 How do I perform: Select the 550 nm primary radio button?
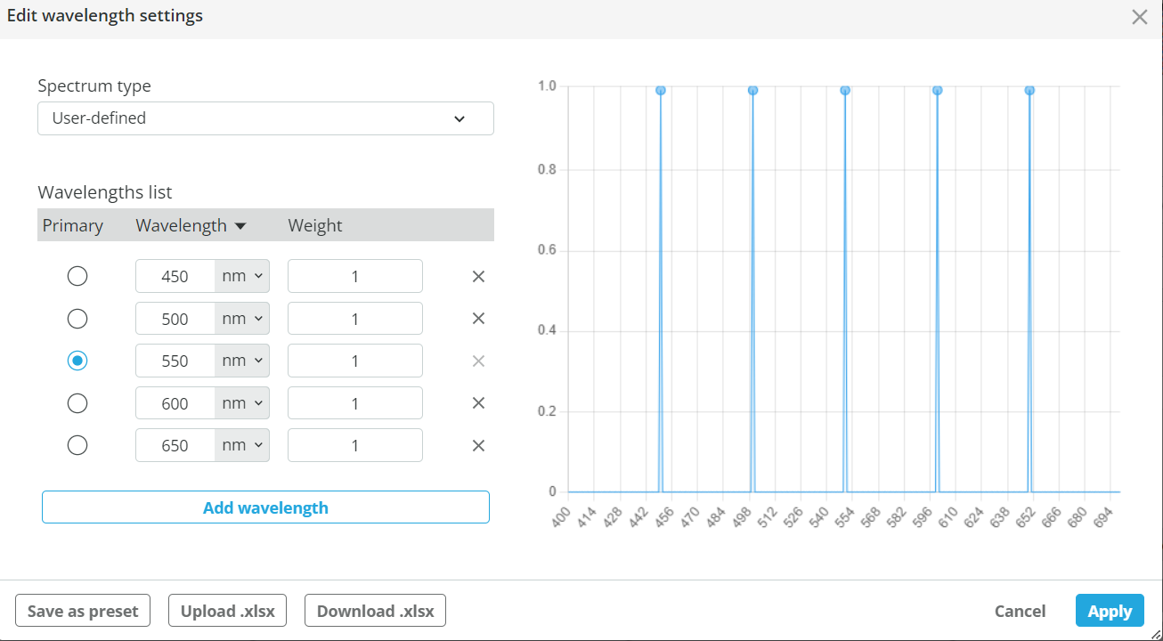77,361
